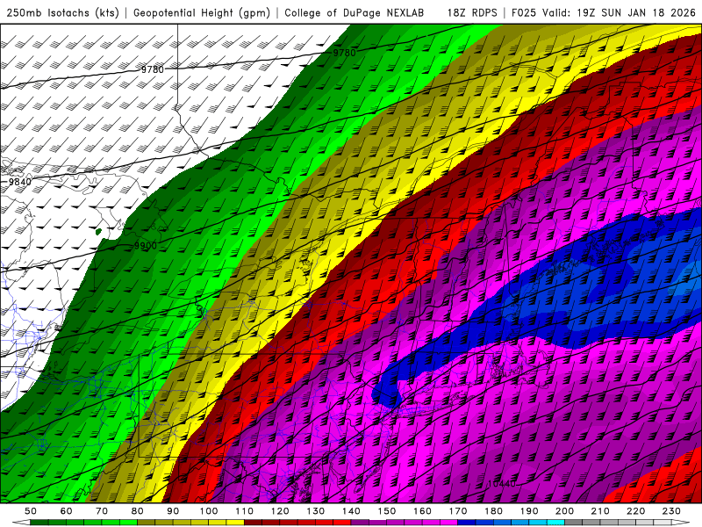The width and height of the screenshot is (702, 527).
Task: Click the 120 value on the color scale
Action: pyautogui.click(x=280, y=511)
